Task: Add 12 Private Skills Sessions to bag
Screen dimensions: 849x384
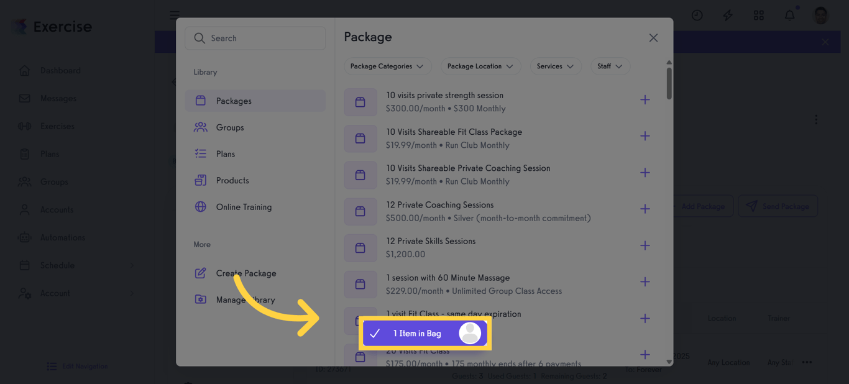Action: click(x=645, y=245)
